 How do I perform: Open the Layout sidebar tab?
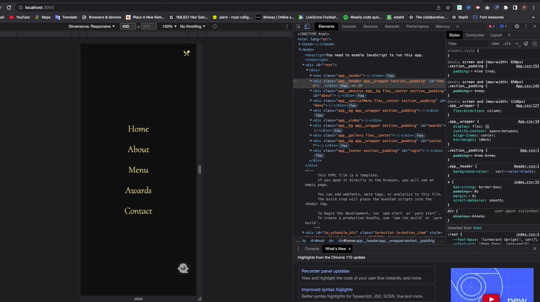click(496, 35)
